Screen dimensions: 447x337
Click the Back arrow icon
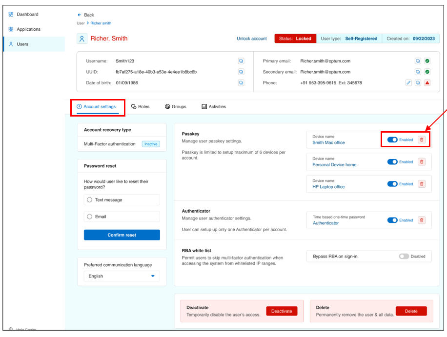tap(79, 15)
